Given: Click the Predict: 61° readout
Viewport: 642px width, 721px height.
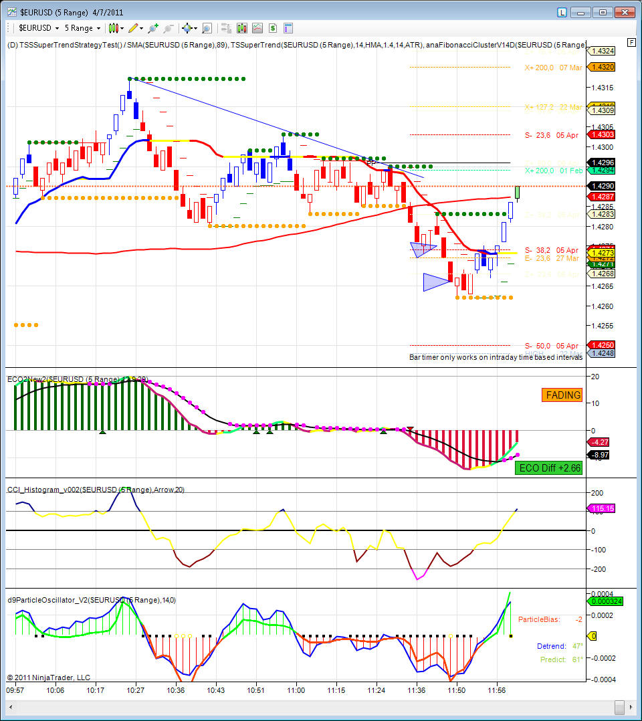Looking at the screenshot, I should [x=562, y=659].
